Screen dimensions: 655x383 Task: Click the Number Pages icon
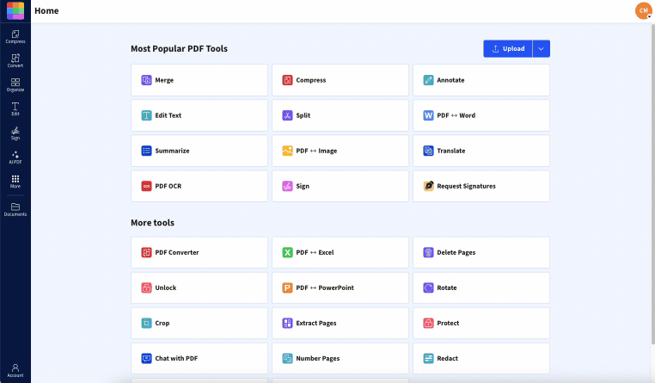pyautogui.click(x=287, y=358)
